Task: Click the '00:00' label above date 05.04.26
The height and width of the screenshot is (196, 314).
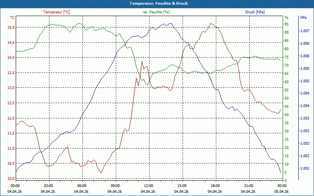Action: pos(281,185)
